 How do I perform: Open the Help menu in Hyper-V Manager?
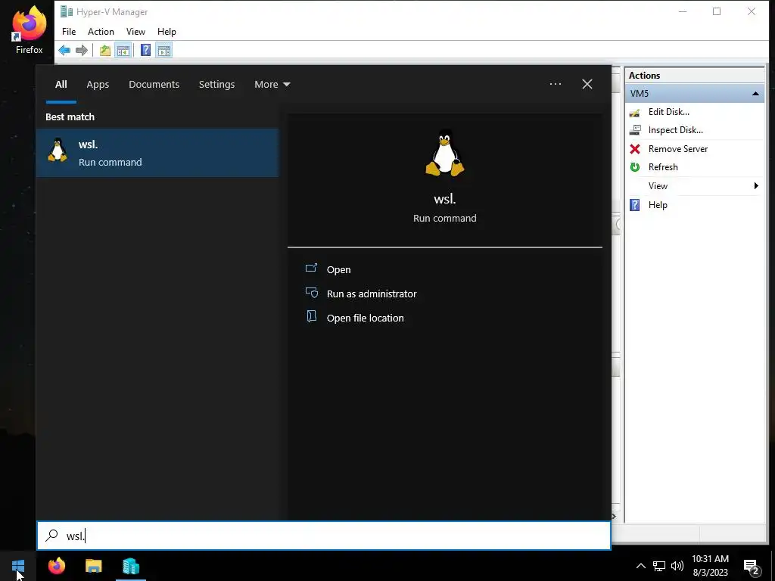point(167,32)
